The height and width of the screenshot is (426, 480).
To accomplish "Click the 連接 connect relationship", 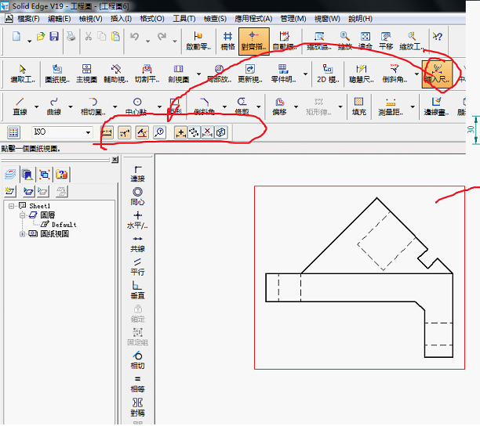I will coord(137,174).
